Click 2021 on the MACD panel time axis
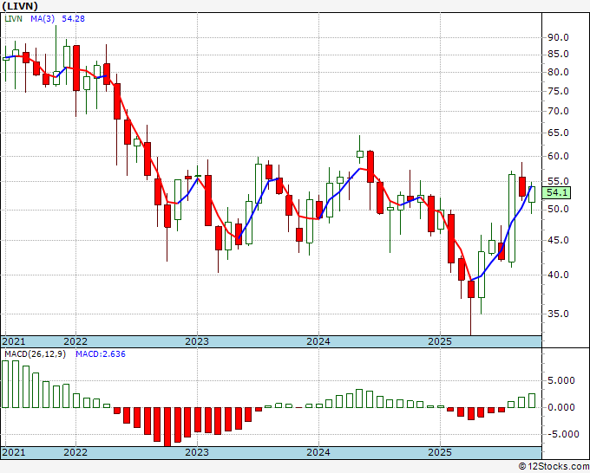590x473 pixels. pyautogui.click(x=14, y=452)
